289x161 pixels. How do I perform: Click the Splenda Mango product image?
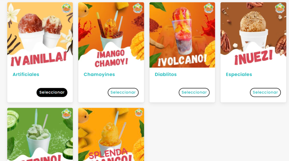click(111, 134)
